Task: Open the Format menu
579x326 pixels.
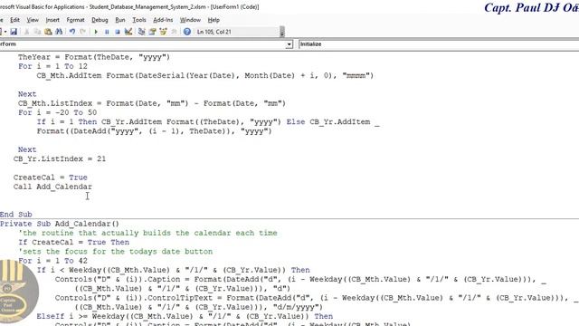Action: point(75,20)
